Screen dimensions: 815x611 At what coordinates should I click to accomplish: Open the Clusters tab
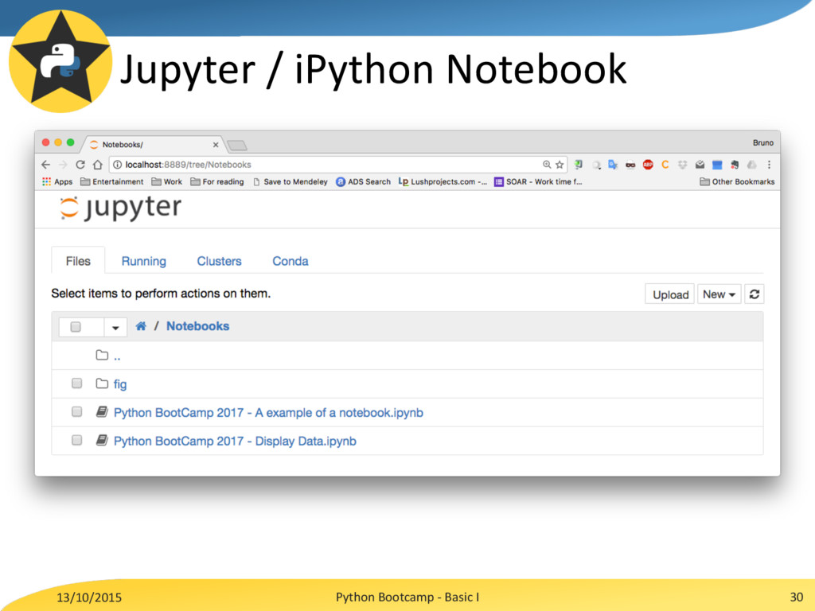220,261
